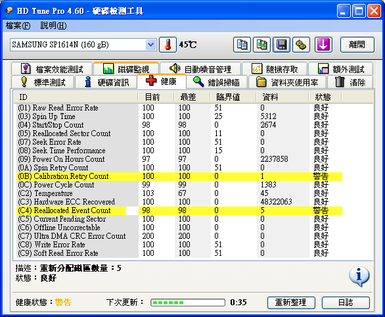Click the 離開 exit button
The height and width of the screenshot is (317, 385).
(357, 45)
